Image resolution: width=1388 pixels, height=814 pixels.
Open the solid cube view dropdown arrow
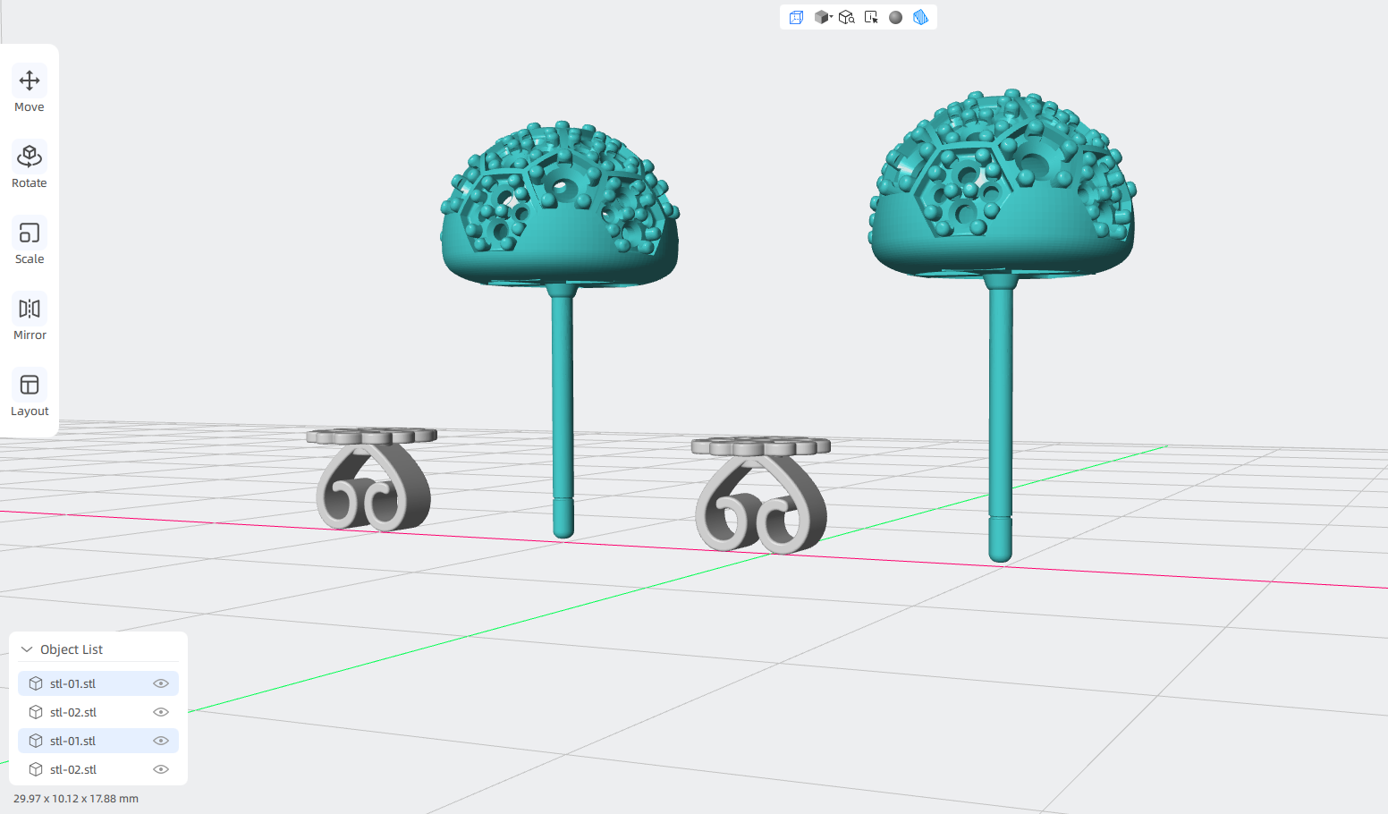(831, 16)
